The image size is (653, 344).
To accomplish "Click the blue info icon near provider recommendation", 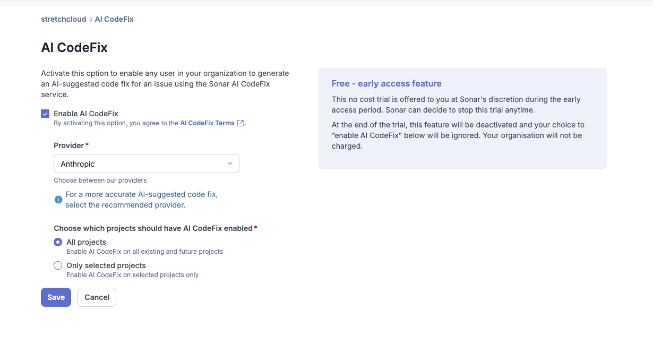I will coord(58,200).
